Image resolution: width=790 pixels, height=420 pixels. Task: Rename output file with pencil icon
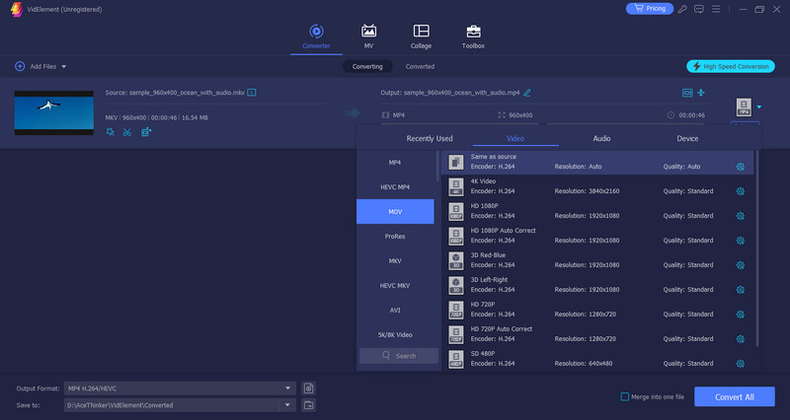click(527, 93)
